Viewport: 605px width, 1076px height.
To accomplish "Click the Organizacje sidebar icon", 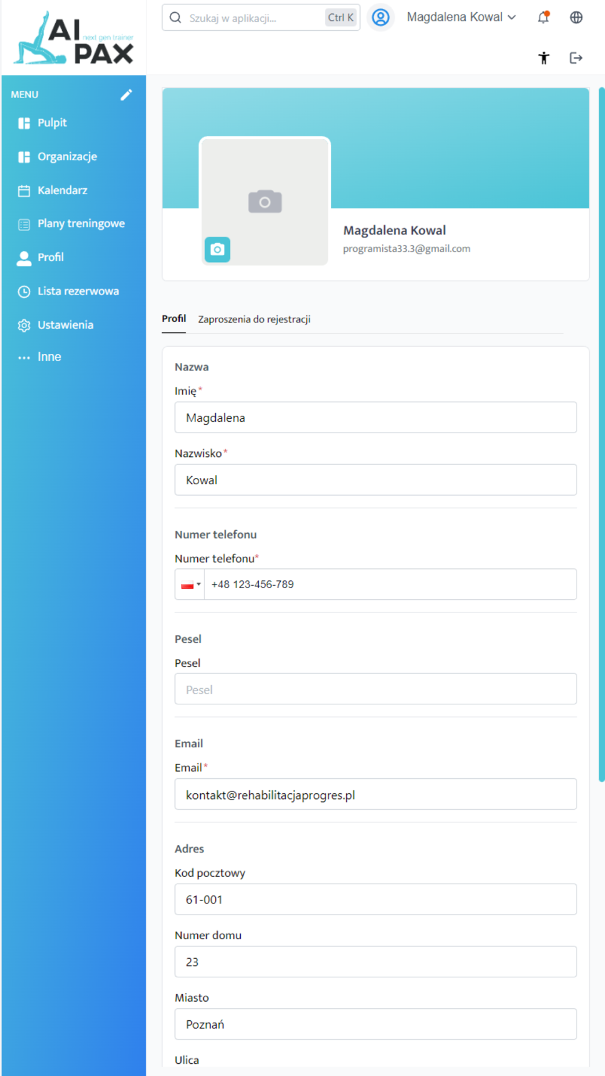I will 24,157.
